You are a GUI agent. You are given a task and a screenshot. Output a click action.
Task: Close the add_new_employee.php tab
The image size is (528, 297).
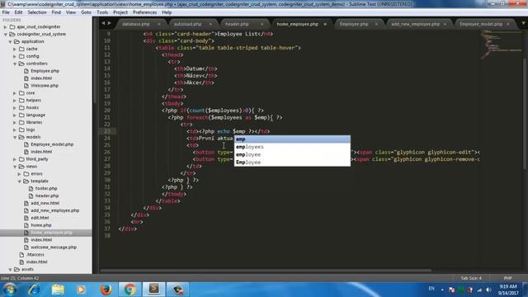pyautogui.click(x=445, y=24)
